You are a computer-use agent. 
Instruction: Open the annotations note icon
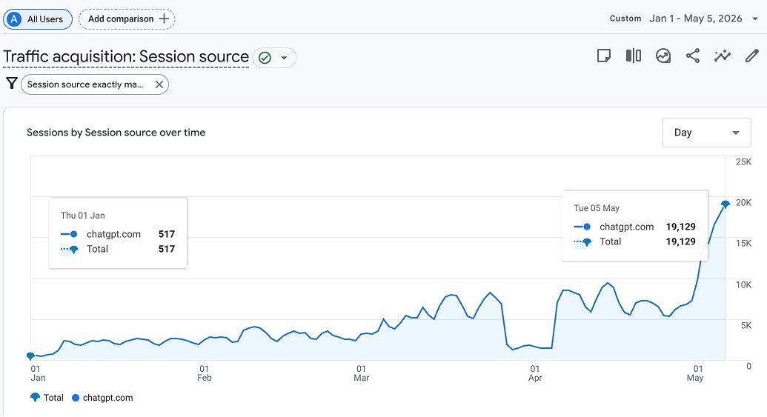pos(604,56)
